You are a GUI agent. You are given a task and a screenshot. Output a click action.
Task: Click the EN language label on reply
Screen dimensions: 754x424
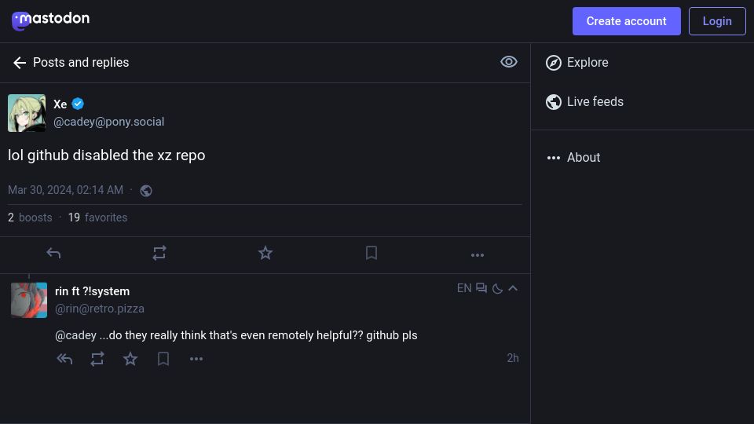pos(464,288)
